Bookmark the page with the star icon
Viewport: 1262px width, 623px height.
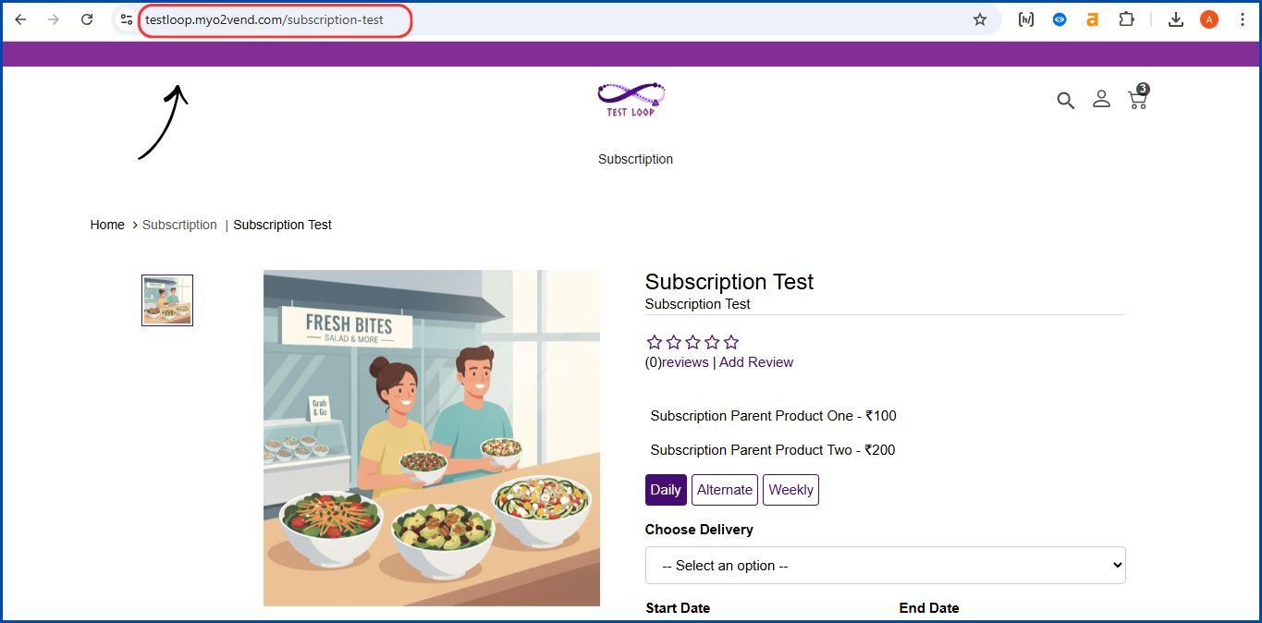tap(979, 18)
